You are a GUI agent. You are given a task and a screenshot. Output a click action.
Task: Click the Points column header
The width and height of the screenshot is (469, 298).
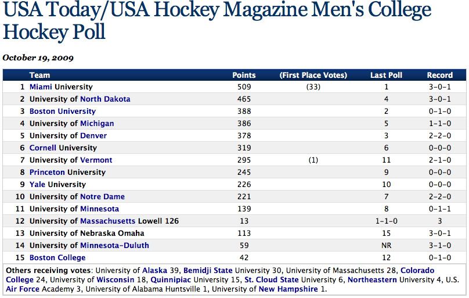pyautogui.click(x=244, y=75)
